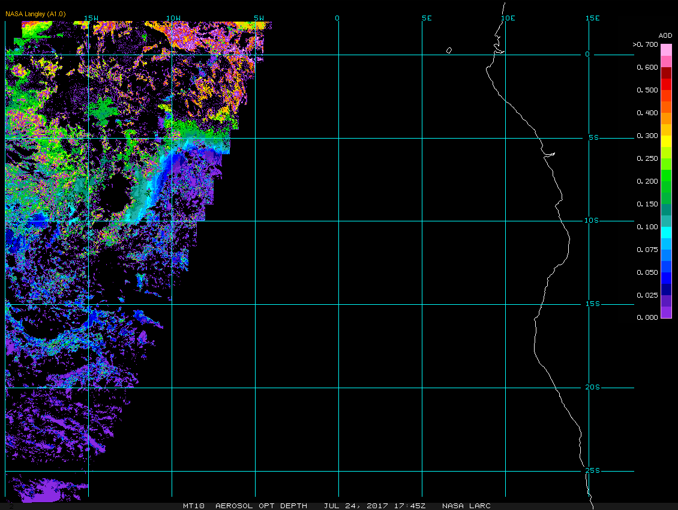Click the 0.100 colorbar value
This screenshot has width=678, height=510.
(x=647, y=227)
